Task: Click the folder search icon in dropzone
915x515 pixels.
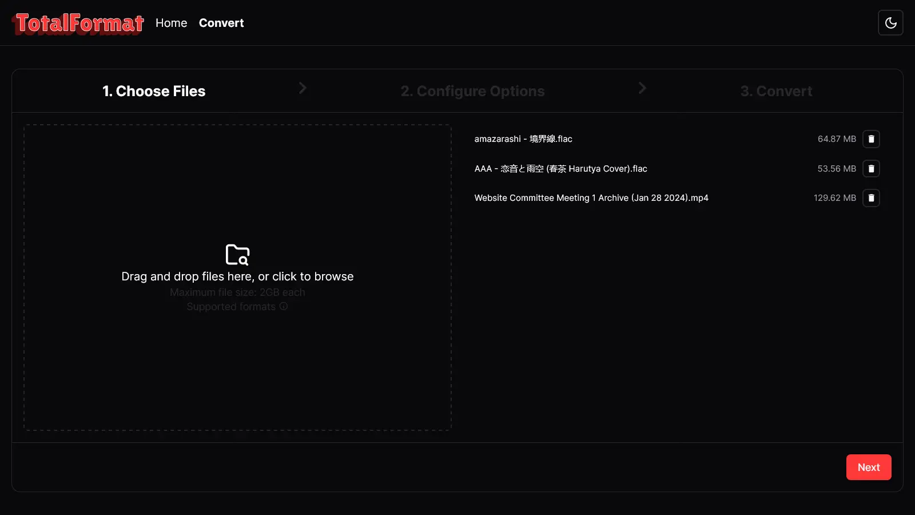Action: pos(237,255)
